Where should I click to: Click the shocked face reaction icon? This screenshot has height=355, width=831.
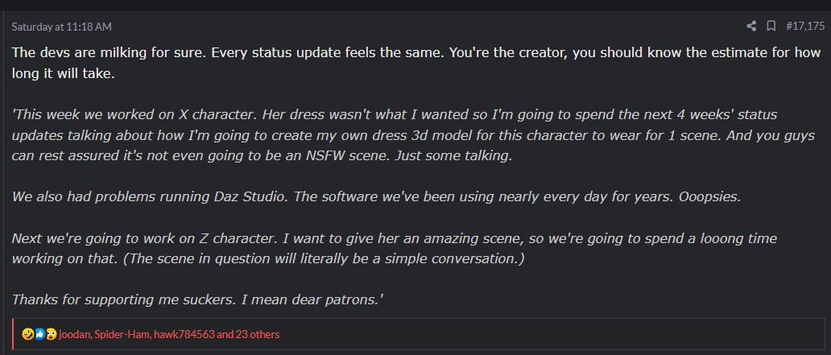pyautogui.click(x=52, y=334)
